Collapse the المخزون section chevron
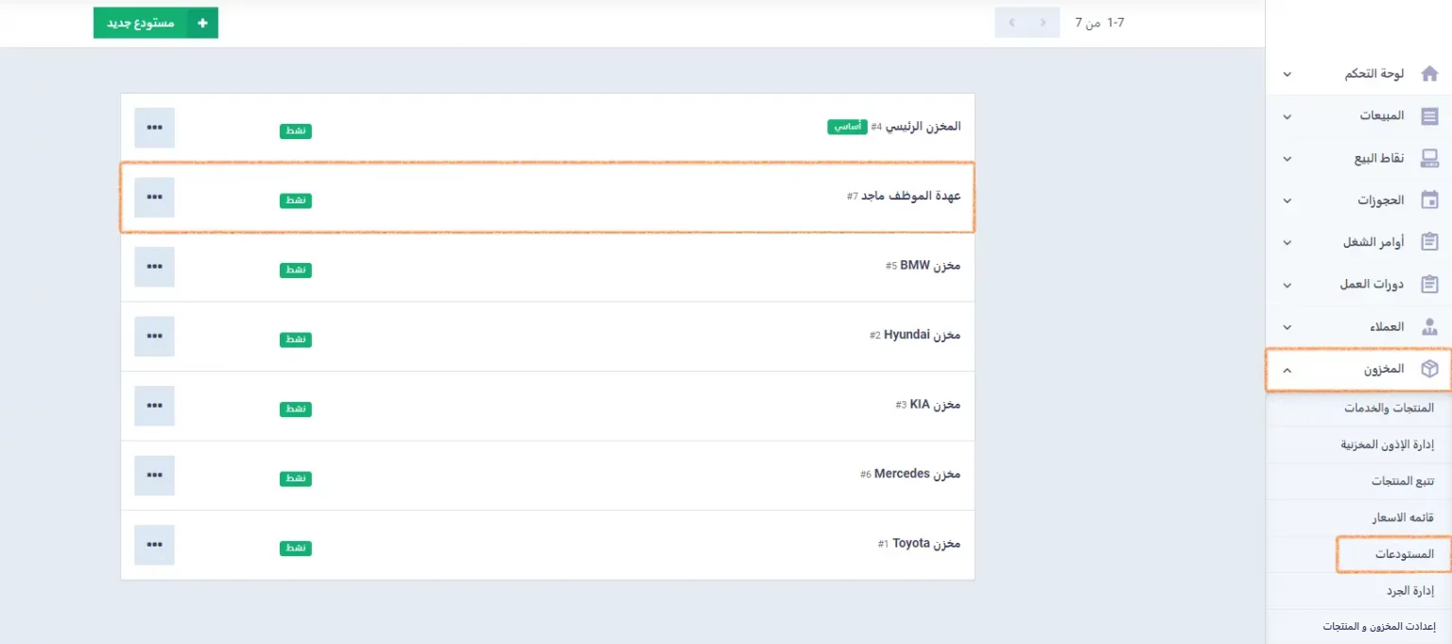This screenshot has width=1452, height=644. click(x=1287, y=370)
